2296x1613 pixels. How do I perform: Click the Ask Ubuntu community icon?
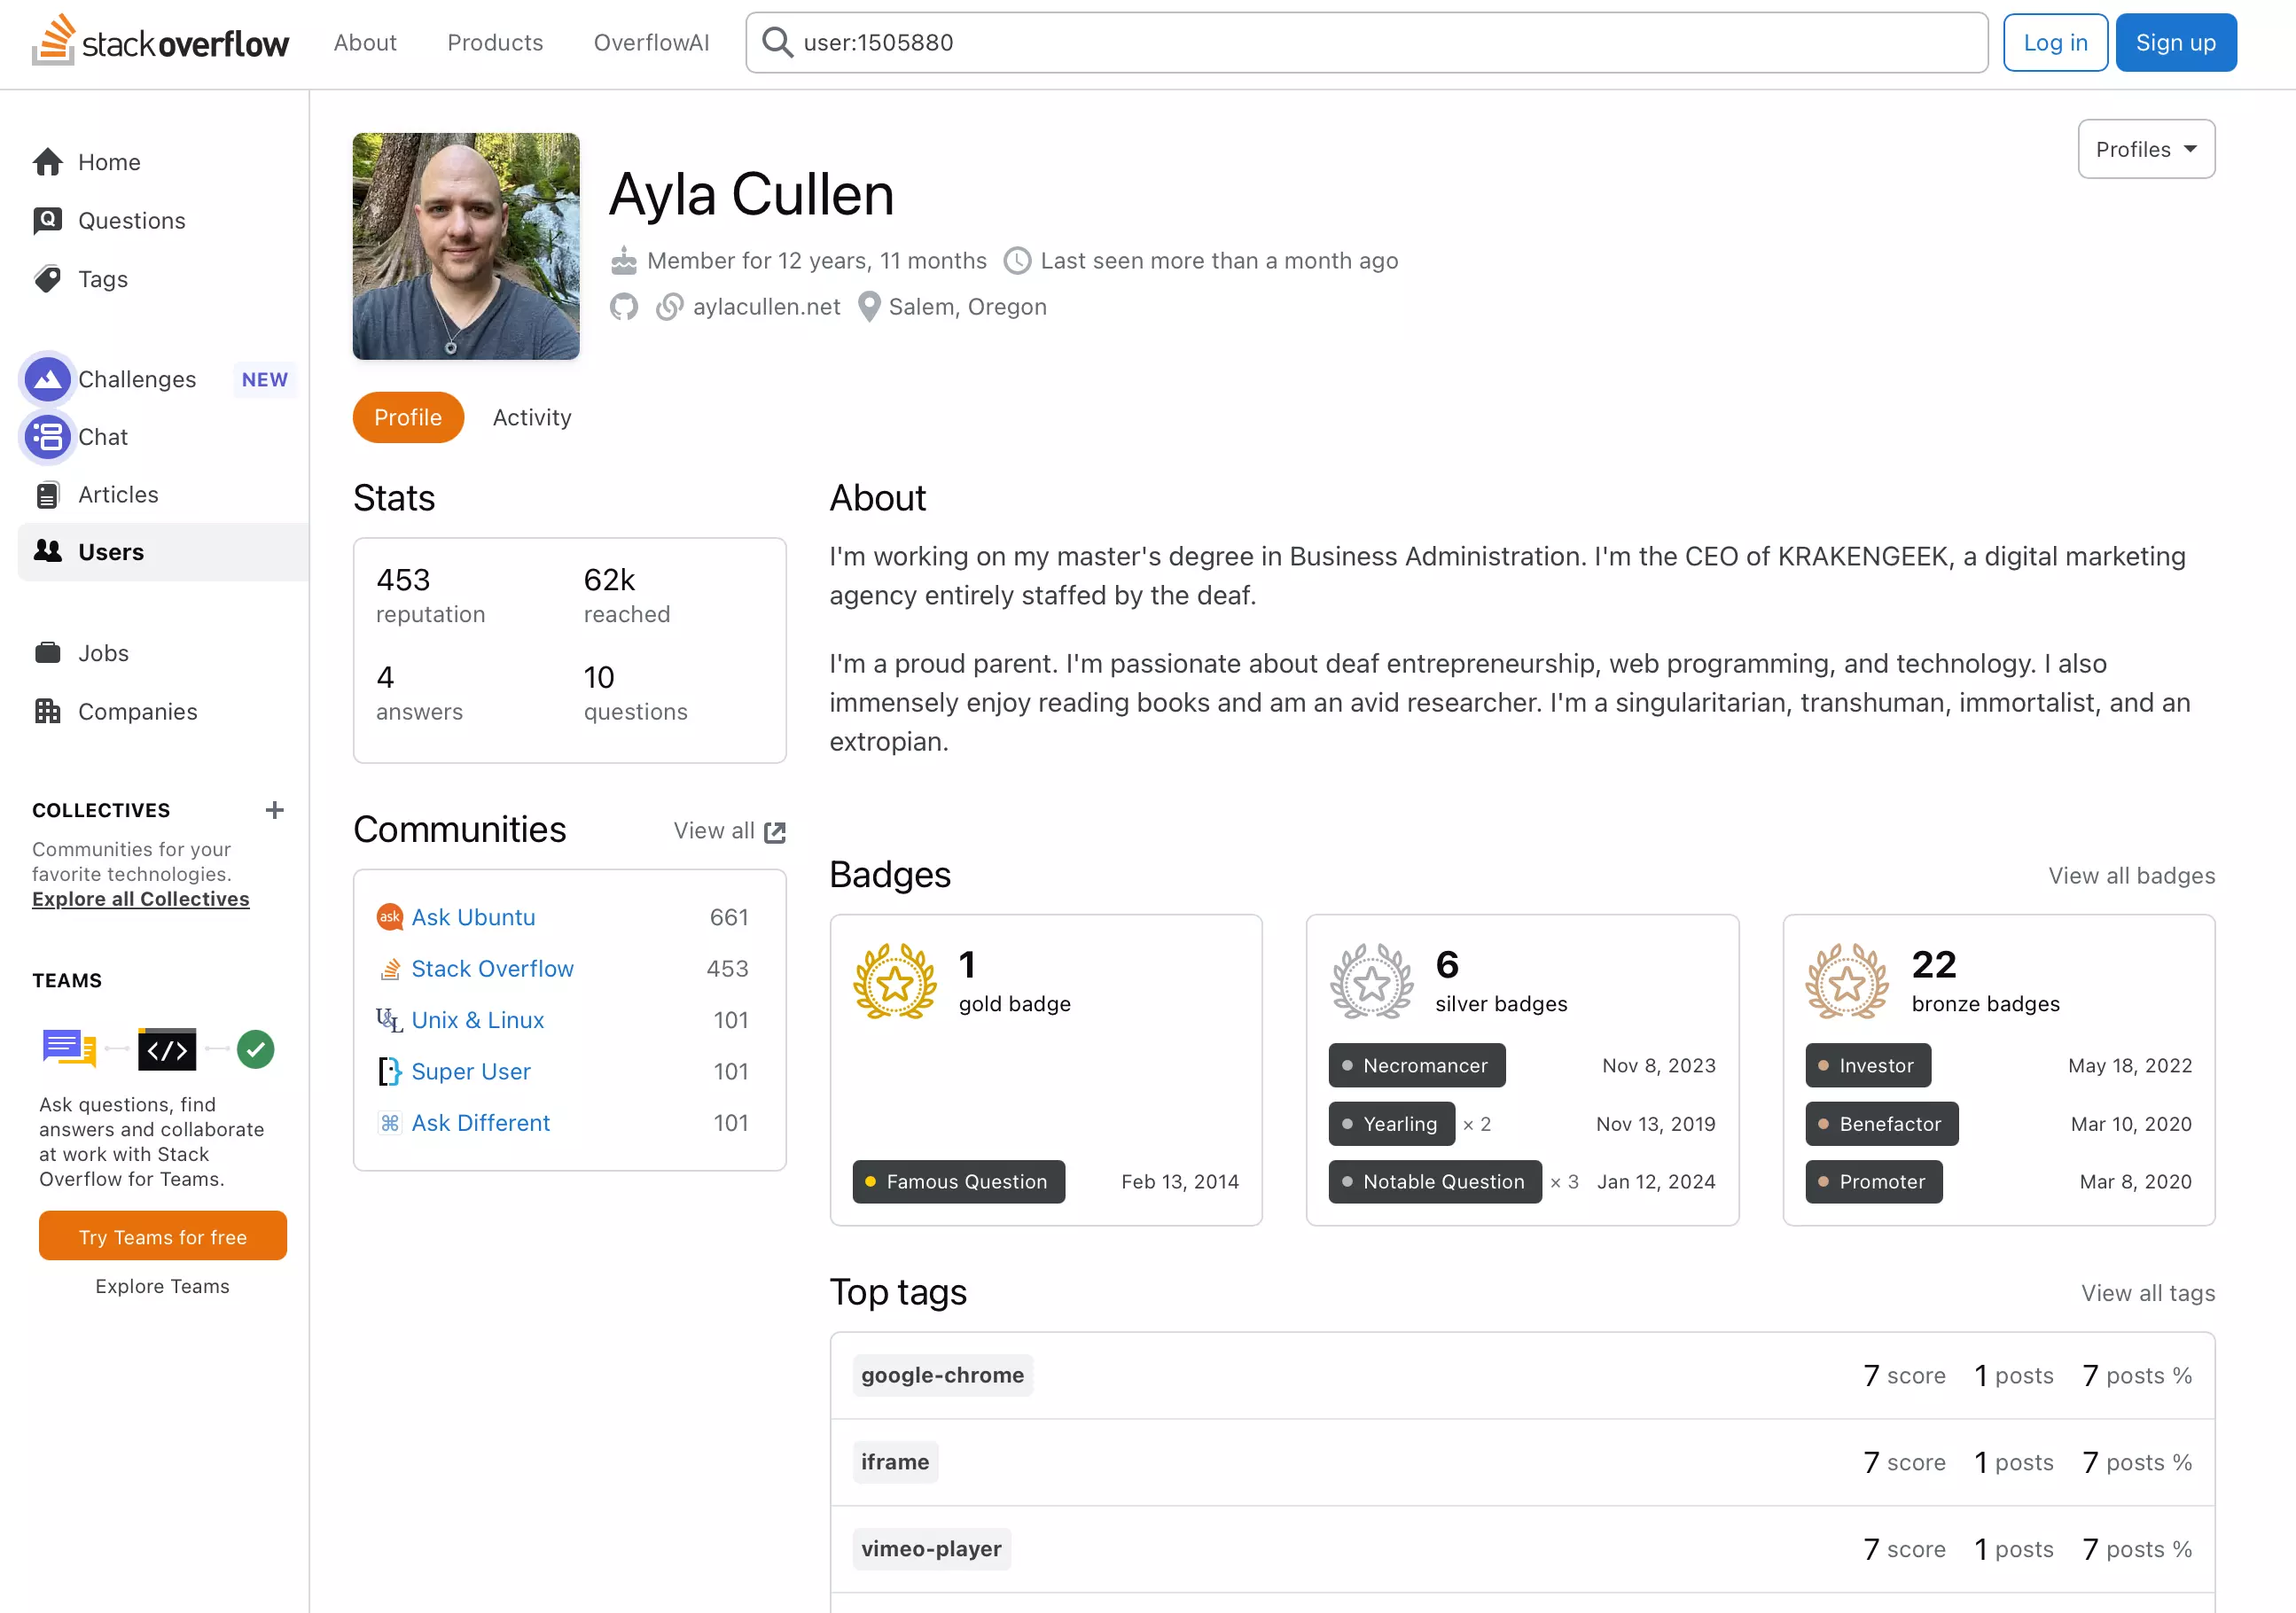[389, 917]
